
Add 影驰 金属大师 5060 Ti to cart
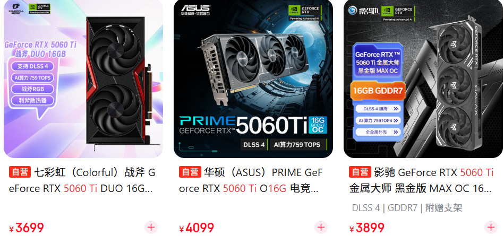[x=491, y=228]
